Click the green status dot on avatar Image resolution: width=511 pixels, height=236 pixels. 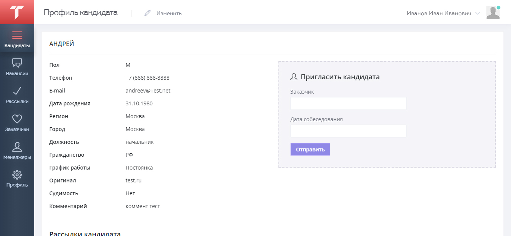498,8
